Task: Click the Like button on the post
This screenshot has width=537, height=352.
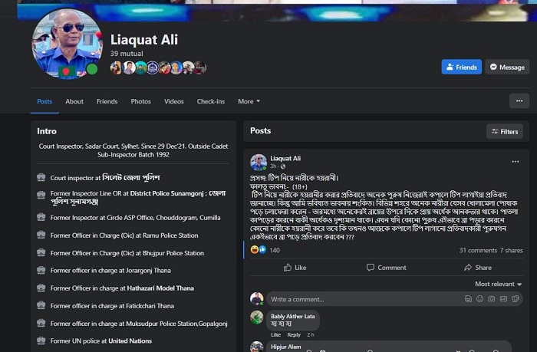Action: [x=295, y=268]
